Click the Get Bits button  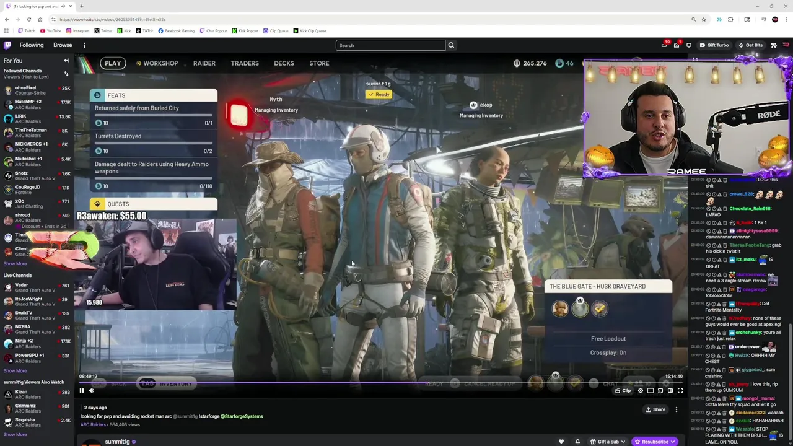pos(750,45)
